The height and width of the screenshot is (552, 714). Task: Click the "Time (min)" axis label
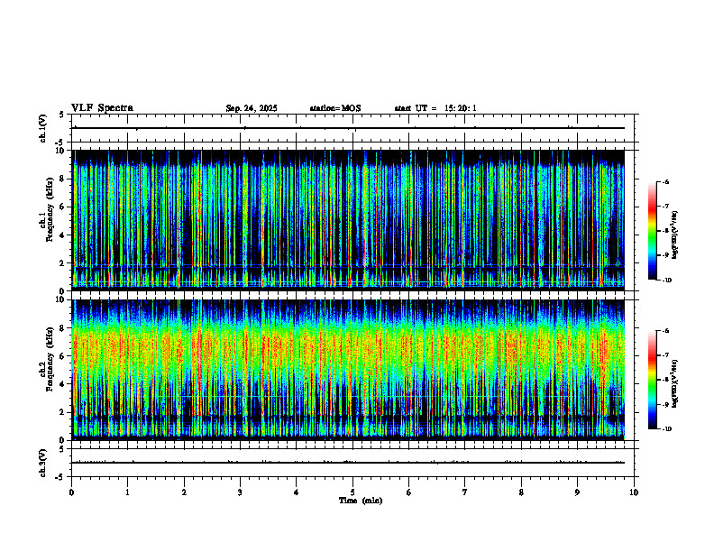point(361,501)
